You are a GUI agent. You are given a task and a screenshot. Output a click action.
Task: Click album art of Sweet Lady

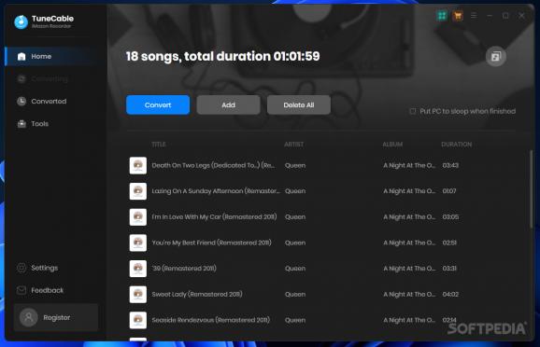point(138,295)
